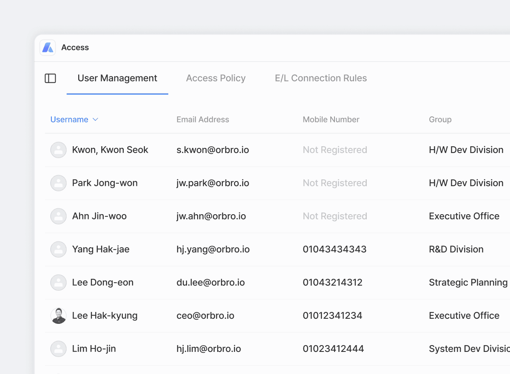Open the E/L Connection Rules tab
This screenshot has height=374, width=510.
[x=321, y=78]
